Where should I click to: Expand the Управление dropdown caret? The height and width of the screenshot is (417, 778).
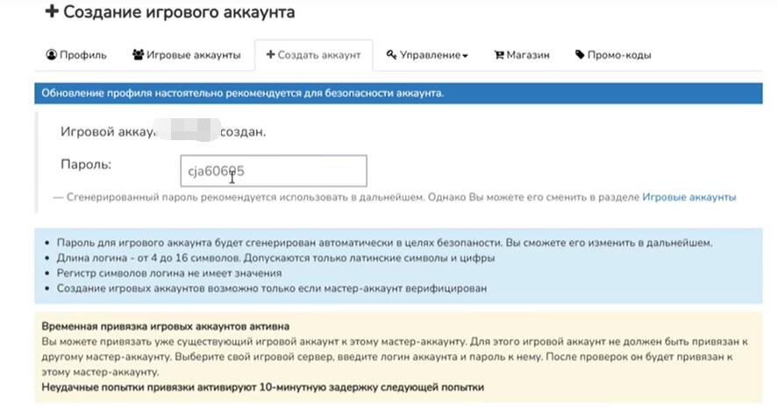466,56
